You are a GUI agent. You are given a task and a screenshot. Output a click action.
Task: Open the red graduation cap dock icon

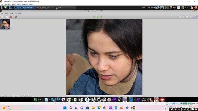(162, 100)
